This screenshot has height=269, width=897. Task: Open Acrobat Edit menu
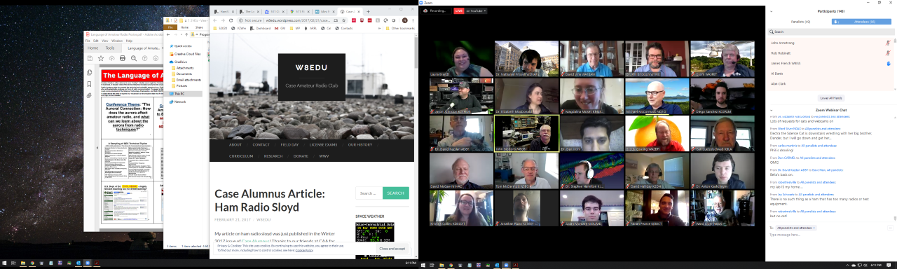point(96,41)
